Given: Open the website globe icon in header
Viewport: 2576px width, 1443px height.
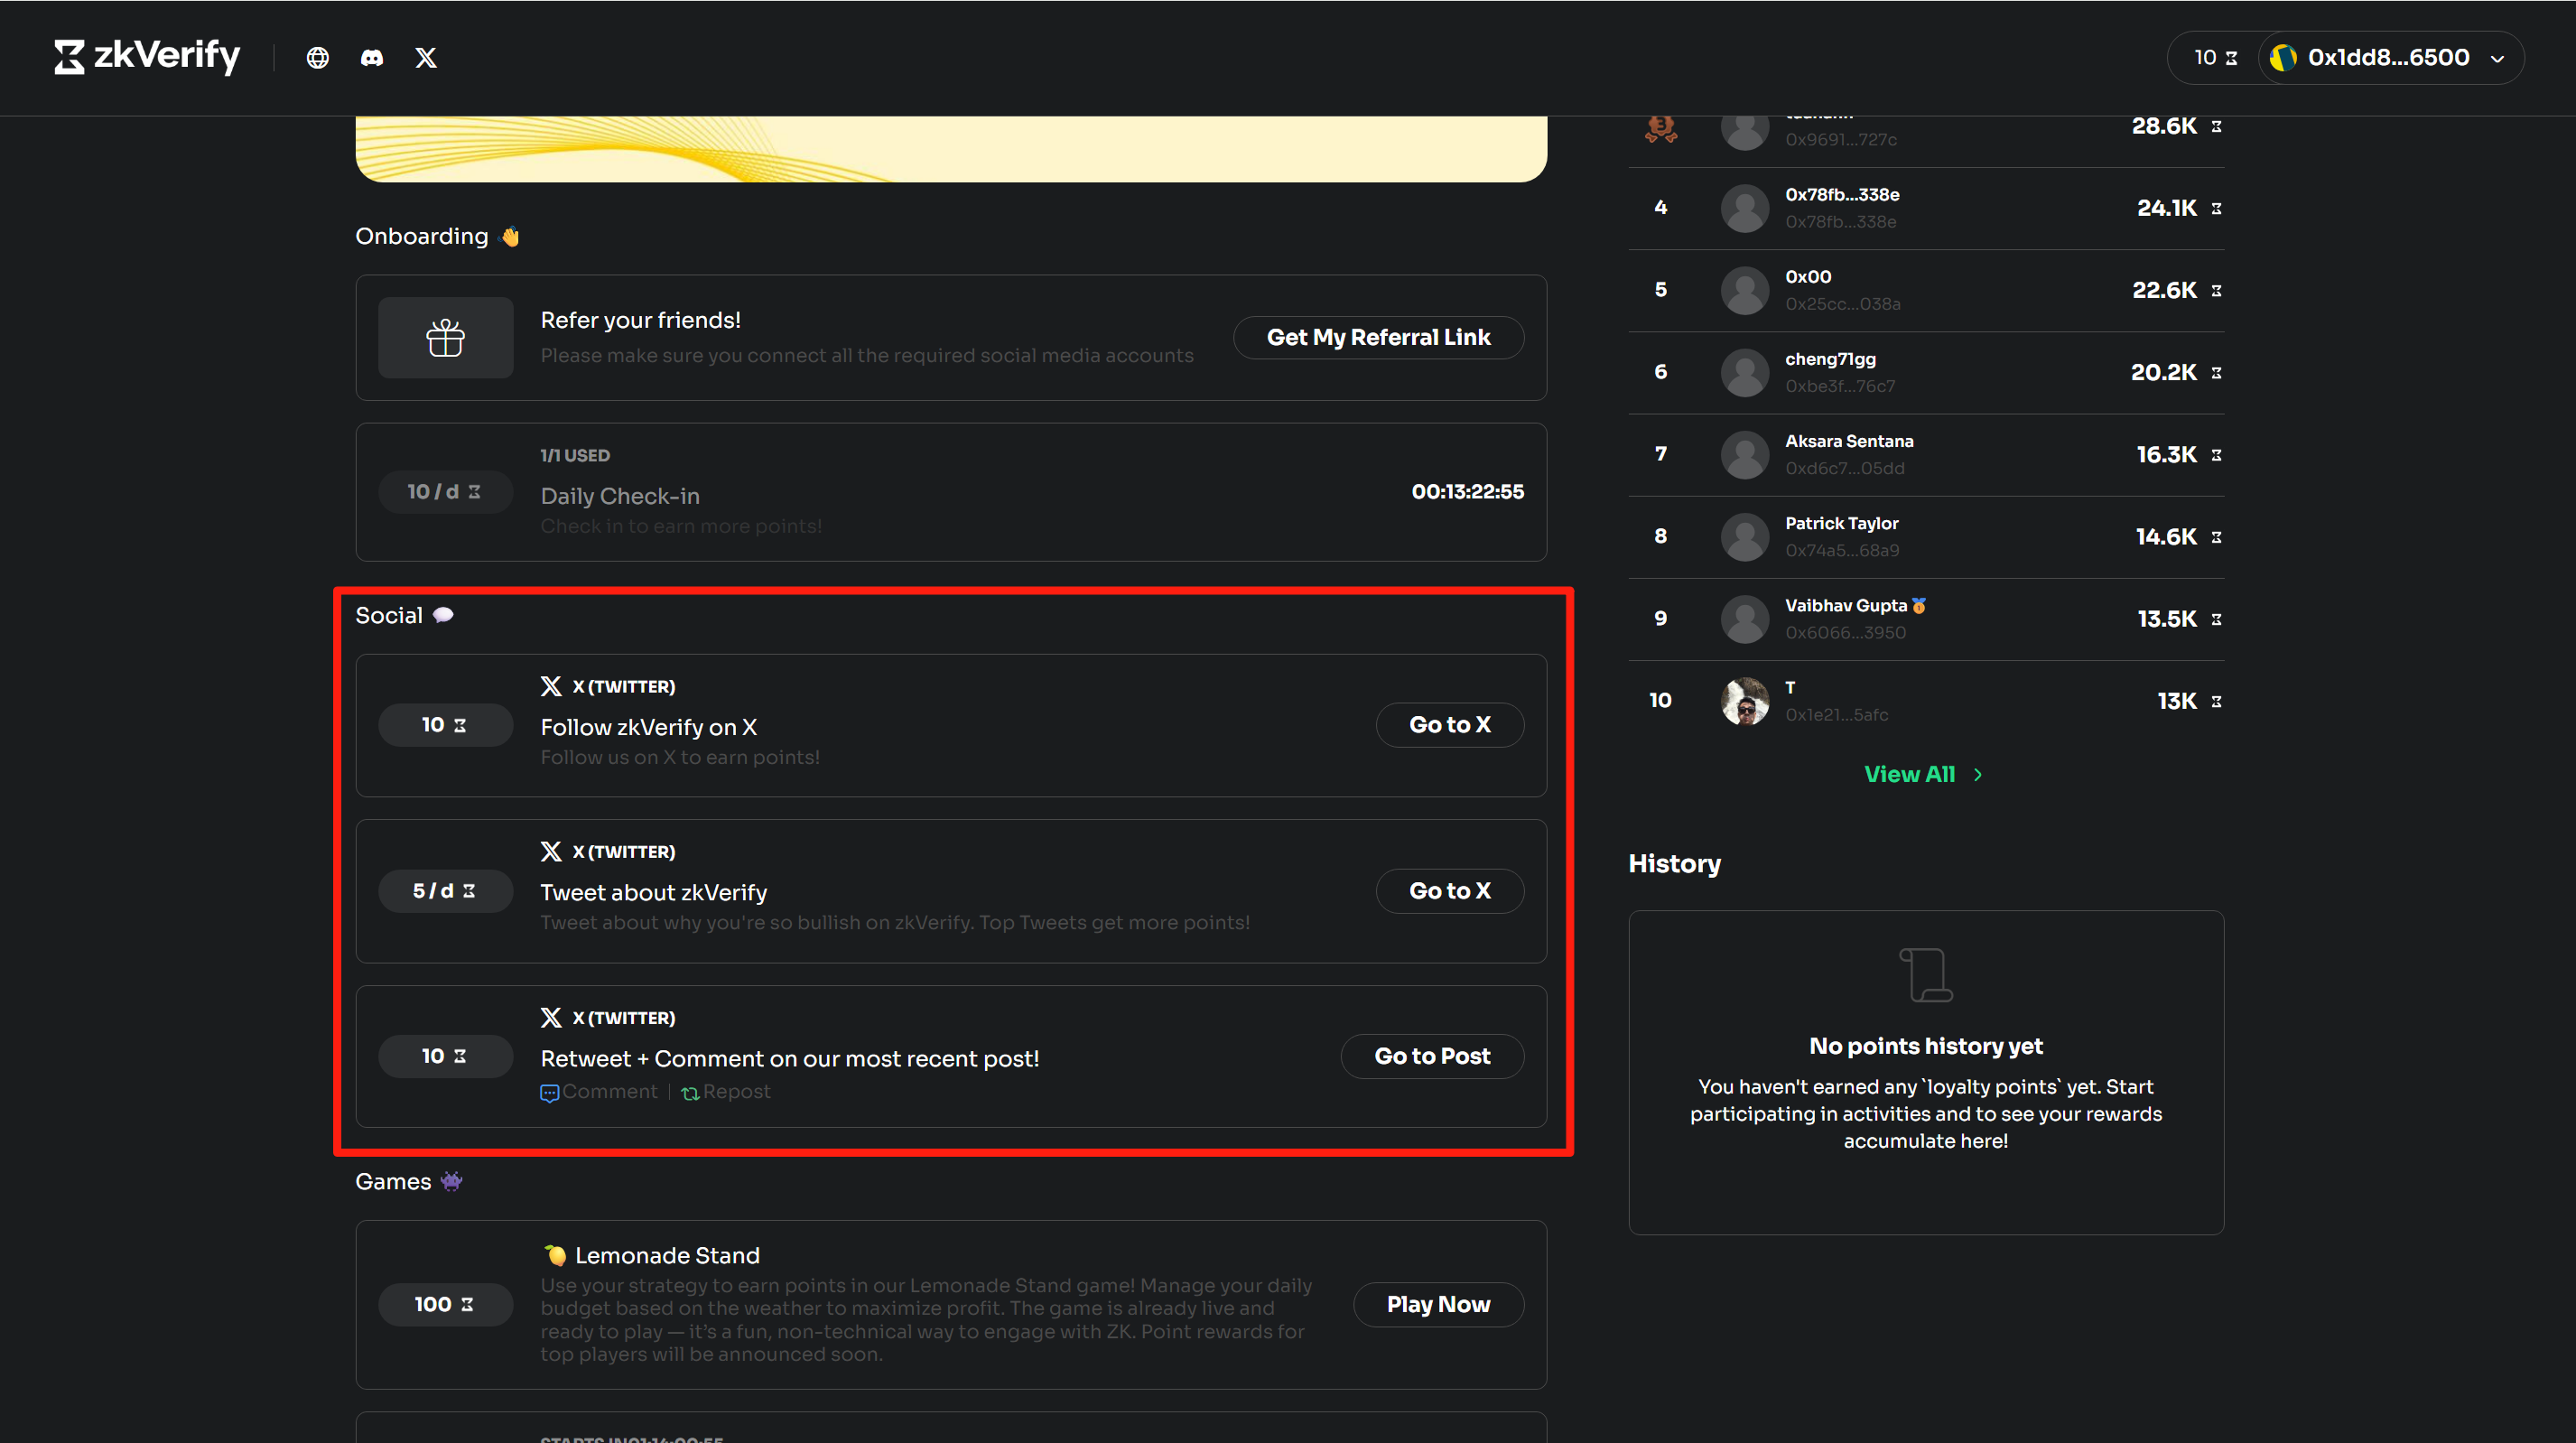Looking at the screenshot, I should pyautogui.click(x=317, y=58).
